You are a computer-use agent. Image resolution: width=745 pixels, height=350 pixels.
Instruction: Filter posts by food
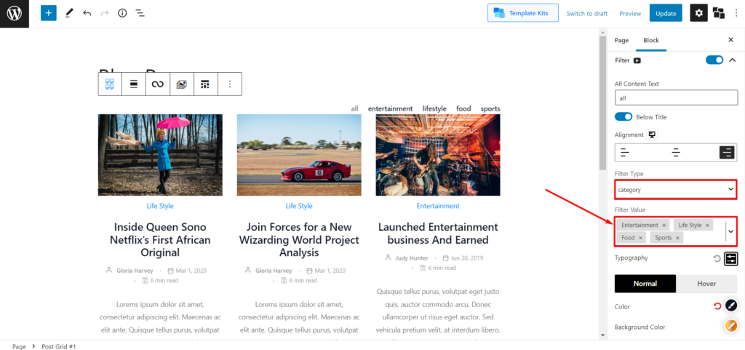pos(463,108)
